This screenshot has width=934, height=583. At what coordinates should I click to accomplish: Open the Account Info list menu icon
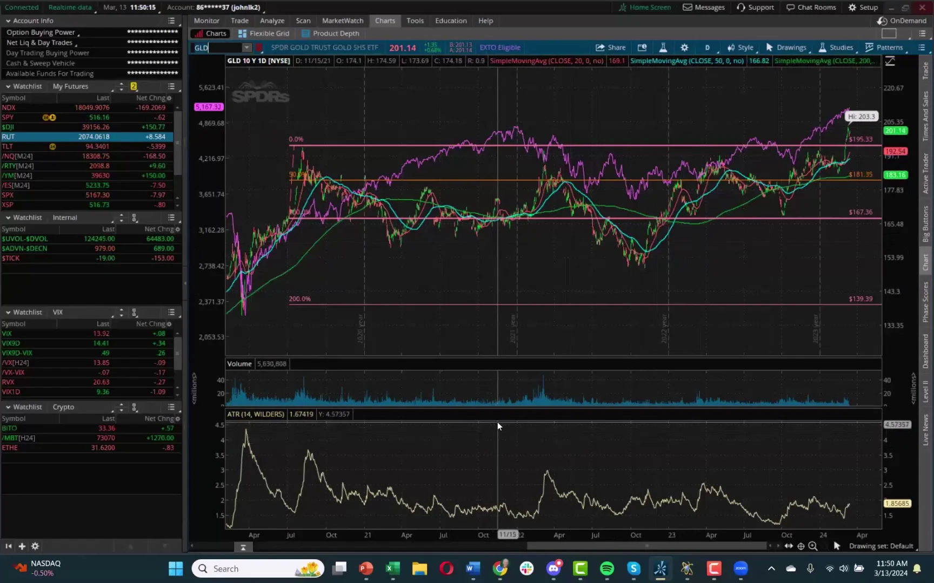click(x=171, y=21)
